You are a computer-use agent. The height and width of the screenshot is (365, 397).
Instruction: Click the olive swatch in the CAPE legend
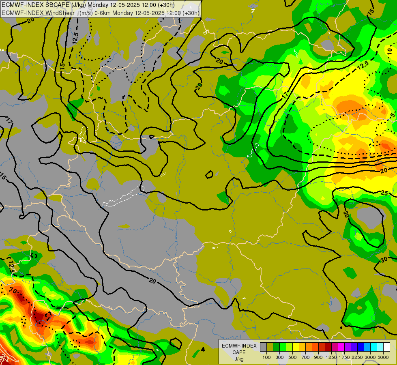[270, 347]
